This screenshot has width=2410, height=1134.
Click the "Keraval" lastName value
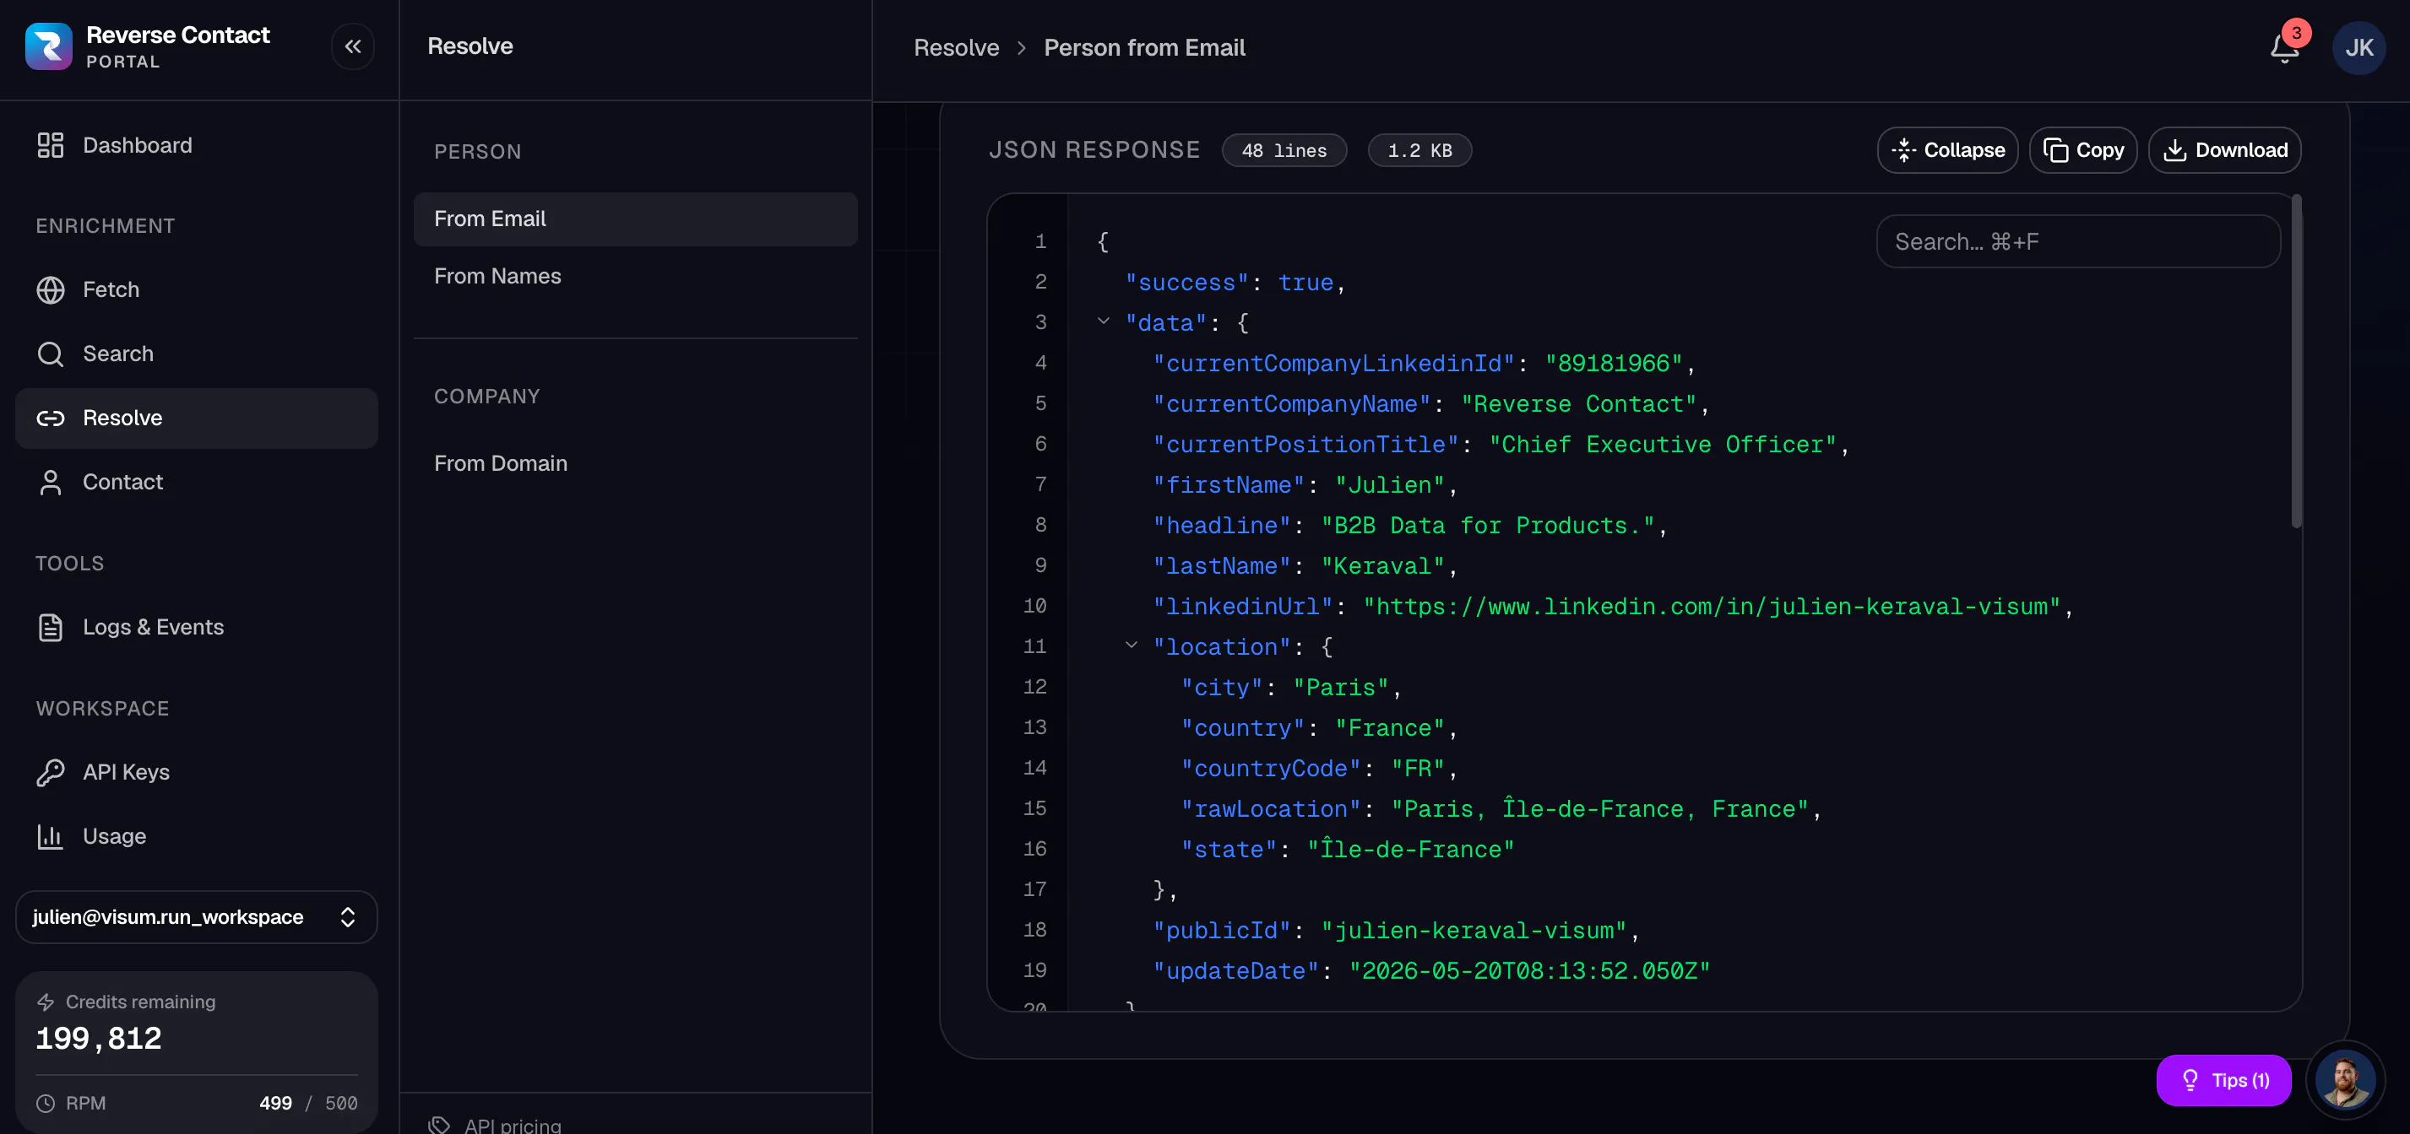[1383, 566]
